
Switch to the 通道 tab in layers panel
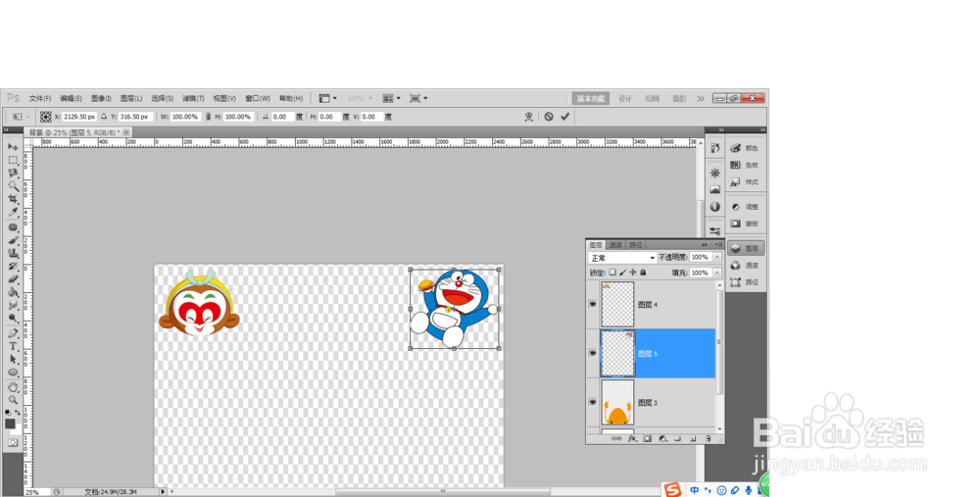[x=615, y=245]
